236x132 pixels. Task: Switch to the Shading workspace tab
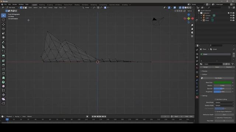(77, 5)
